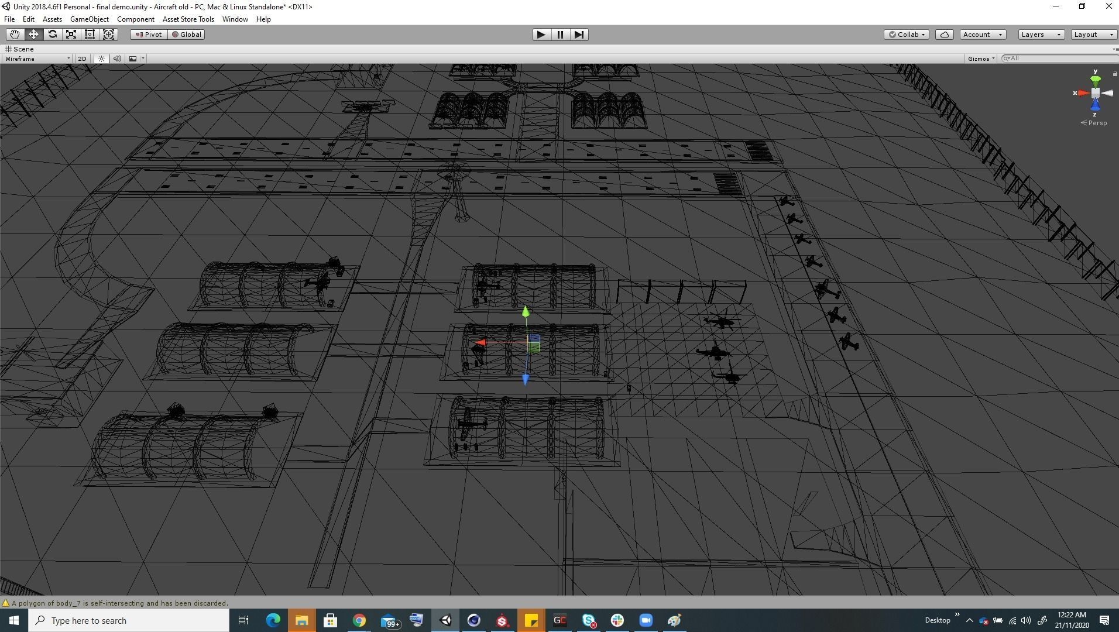The image size is (1119, 632).
Task: Toggle scene effects image button
Action: click(x=133, y=59)
